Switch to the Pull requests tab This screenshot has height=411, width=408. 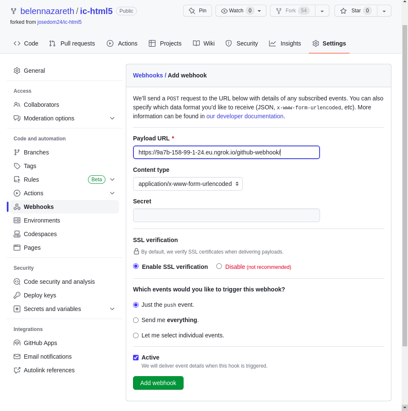tap(72, 43)
